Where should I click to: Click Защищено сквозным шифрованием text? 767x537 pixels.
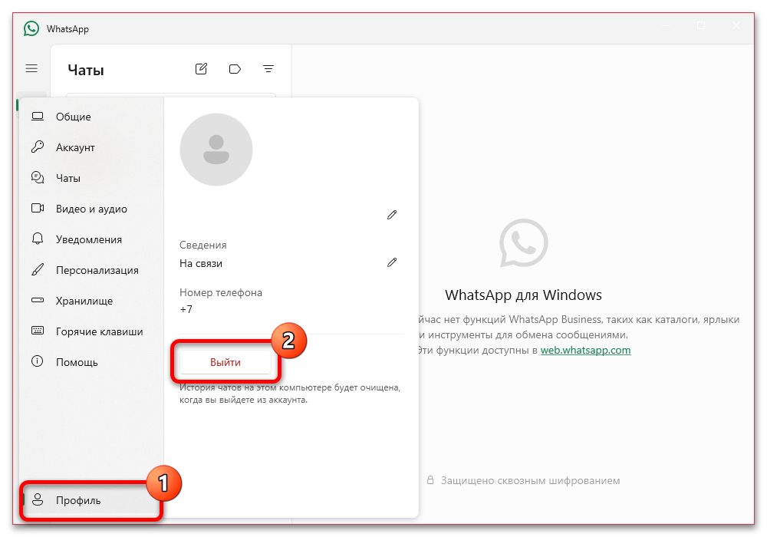pyautogui.click(x=530, y=481)
